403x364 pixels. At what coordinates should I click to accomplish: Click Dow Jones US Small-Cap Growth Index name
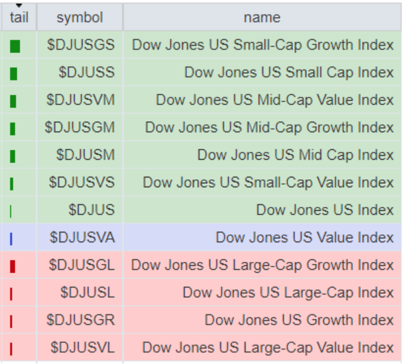pos(263,45)
